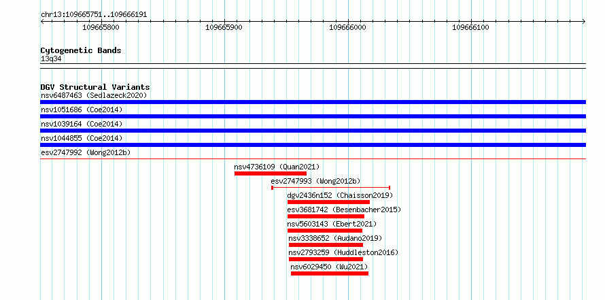Image resolution: width=605 pixels, height=300 pixels.
Task: Open variant nsv6029450 (Wu2021) label
Action: (329, 267)
